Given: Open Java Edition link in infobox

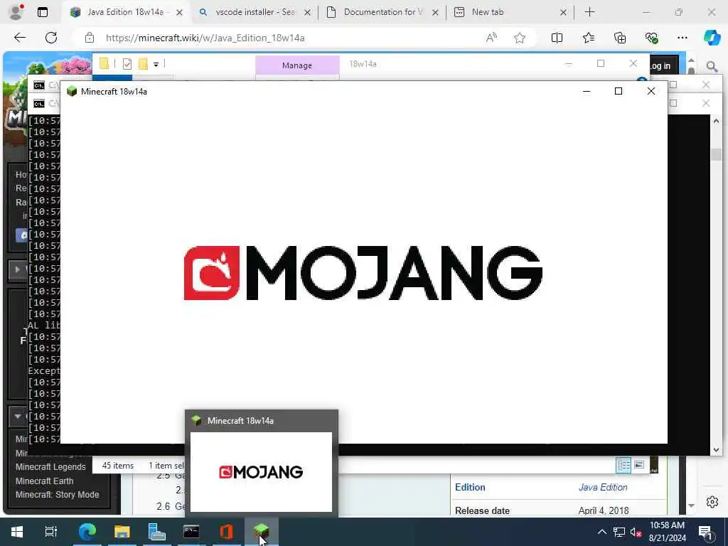Looking at the screenshot, I should tap(603, 487).
